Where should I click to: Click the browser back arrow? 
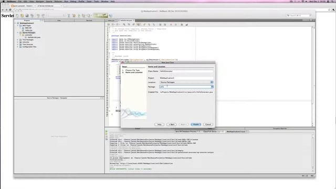coord(3,9)
